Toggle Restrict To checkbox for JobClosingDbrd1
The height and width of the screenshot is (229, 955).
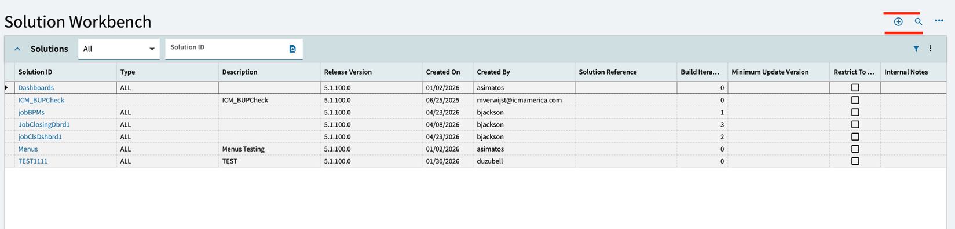[855, 124]
